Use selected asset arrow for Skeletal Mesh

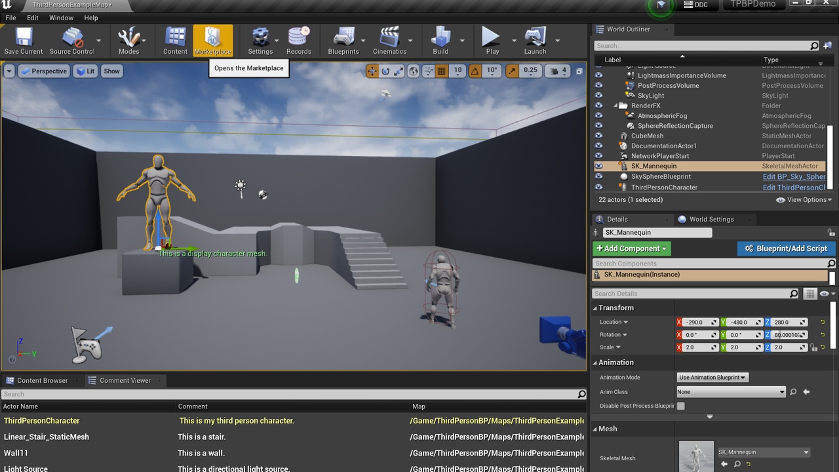(724, 464)
